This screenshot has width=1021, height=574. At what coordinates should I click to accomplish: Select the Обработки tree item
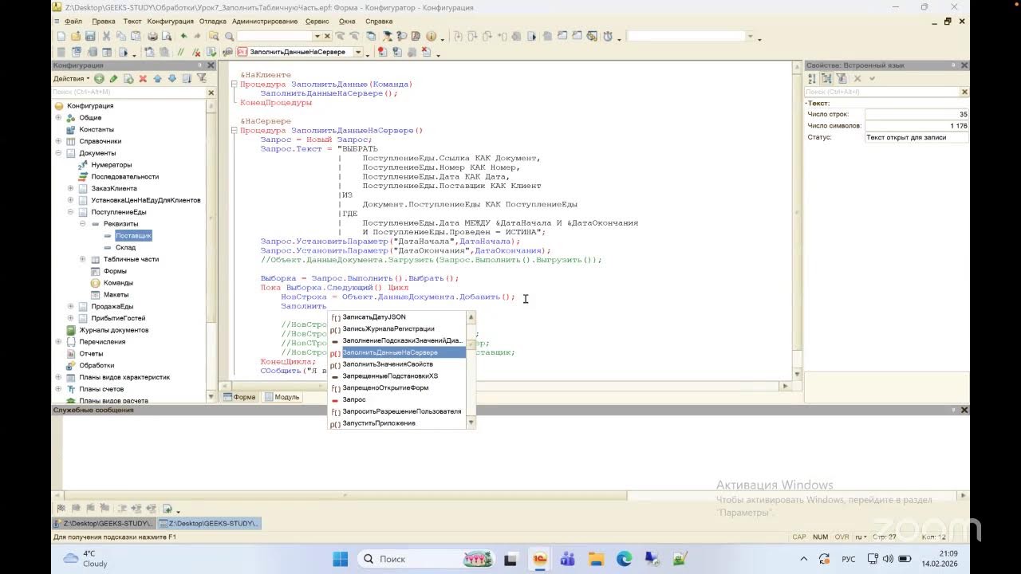[x=97, y=365]
